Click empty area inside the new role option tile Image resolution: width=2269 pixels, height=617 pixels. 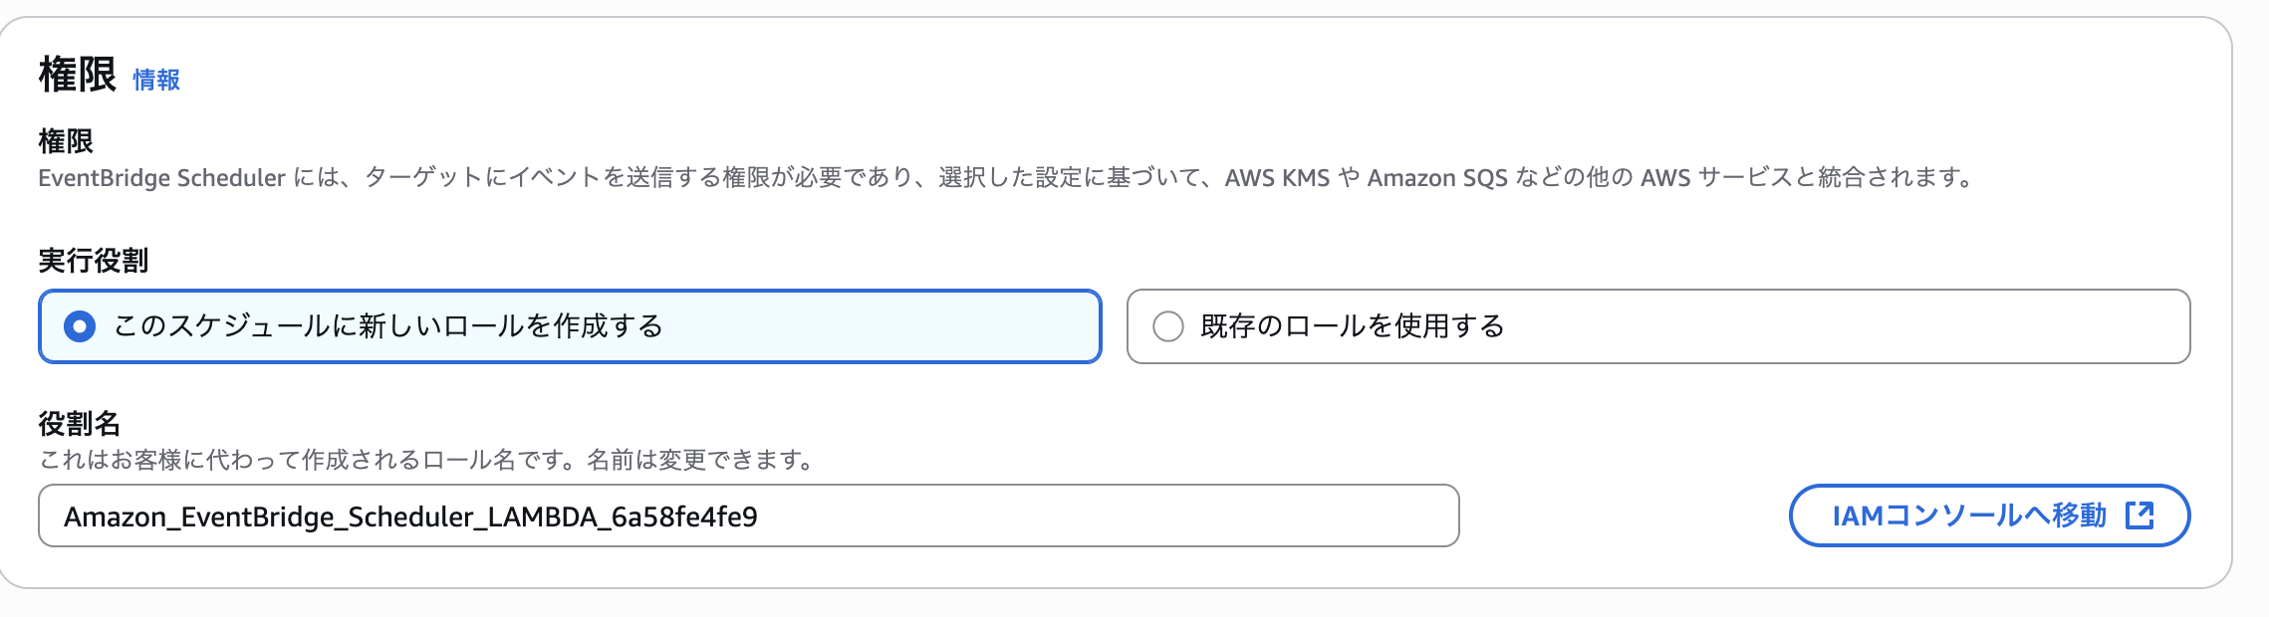tap(877, 326)
